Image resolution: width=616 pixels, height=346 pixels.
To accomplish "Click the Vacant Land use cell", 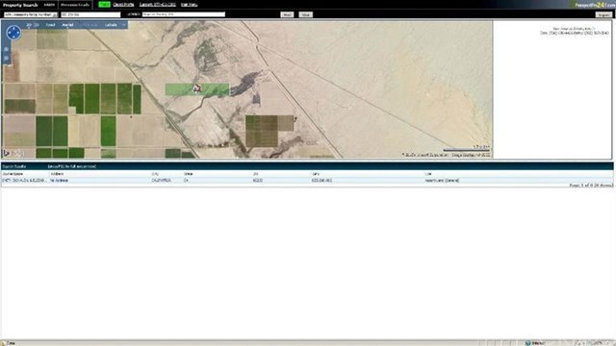I will click(442, 181).
